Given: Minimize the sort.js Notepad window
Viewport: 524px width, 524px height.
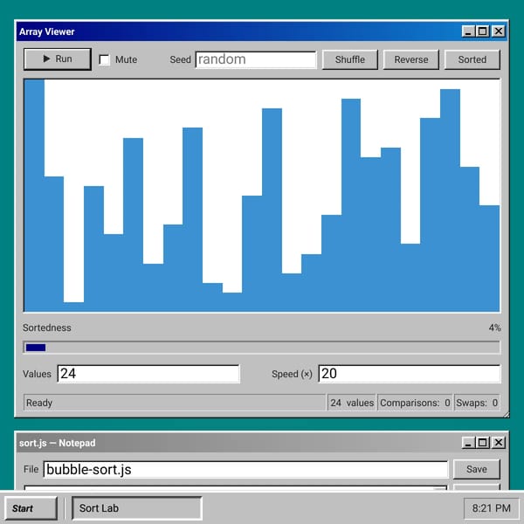Looking at the screenshot, I should tap(468, 443).
